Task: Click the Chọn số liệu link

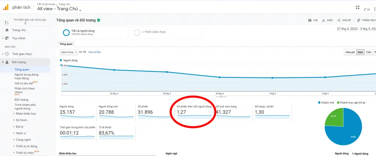Action: tap(94, 52)
